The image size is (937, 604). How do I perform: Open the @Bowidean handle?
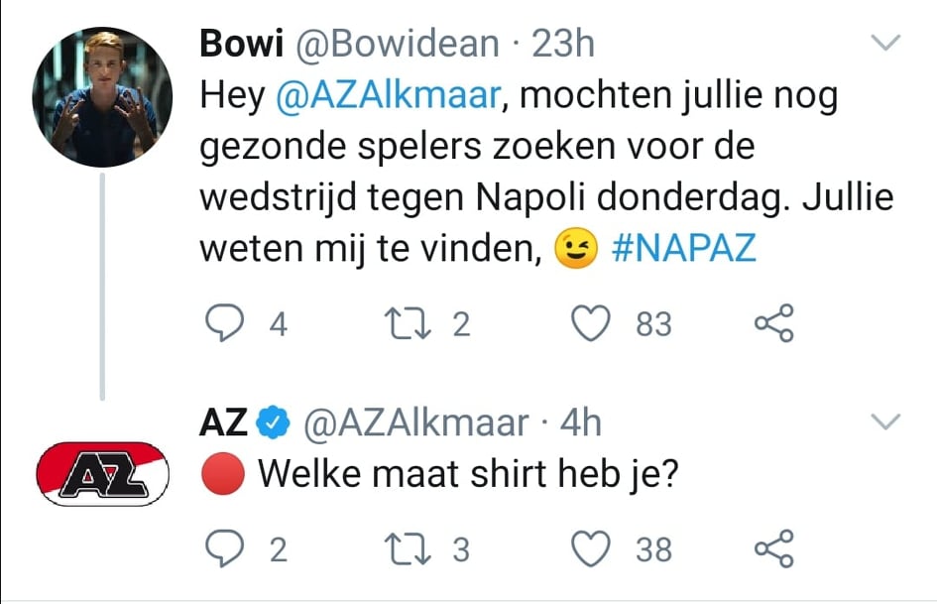[x=391, y=43]
